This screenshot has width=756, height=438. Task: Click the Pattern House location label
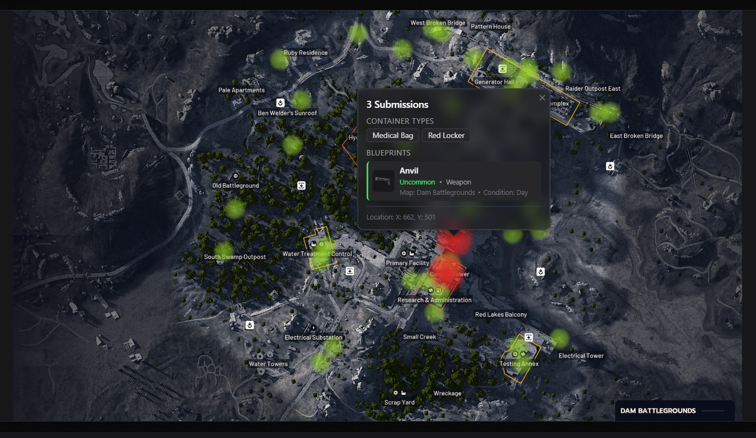coord(490,26)
